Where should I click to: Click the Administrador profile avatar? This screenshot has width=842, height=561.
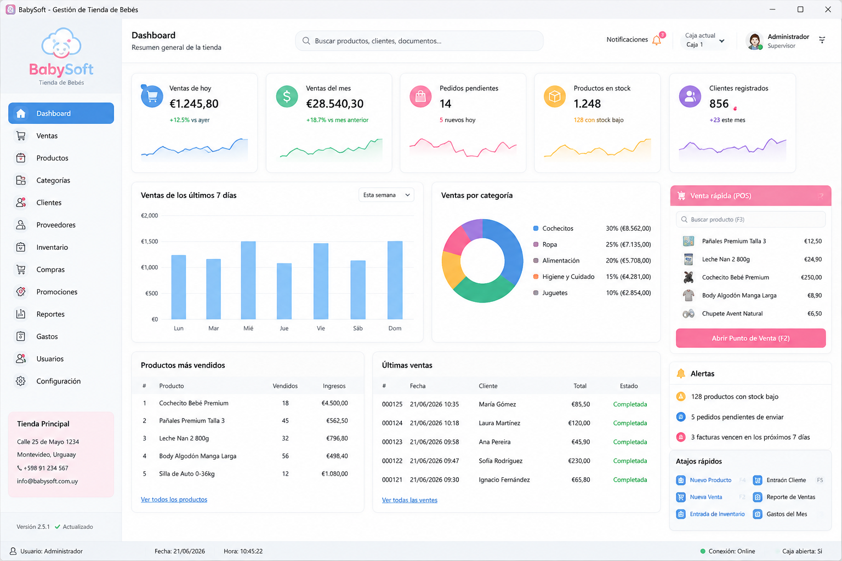(x=755, y=41)
